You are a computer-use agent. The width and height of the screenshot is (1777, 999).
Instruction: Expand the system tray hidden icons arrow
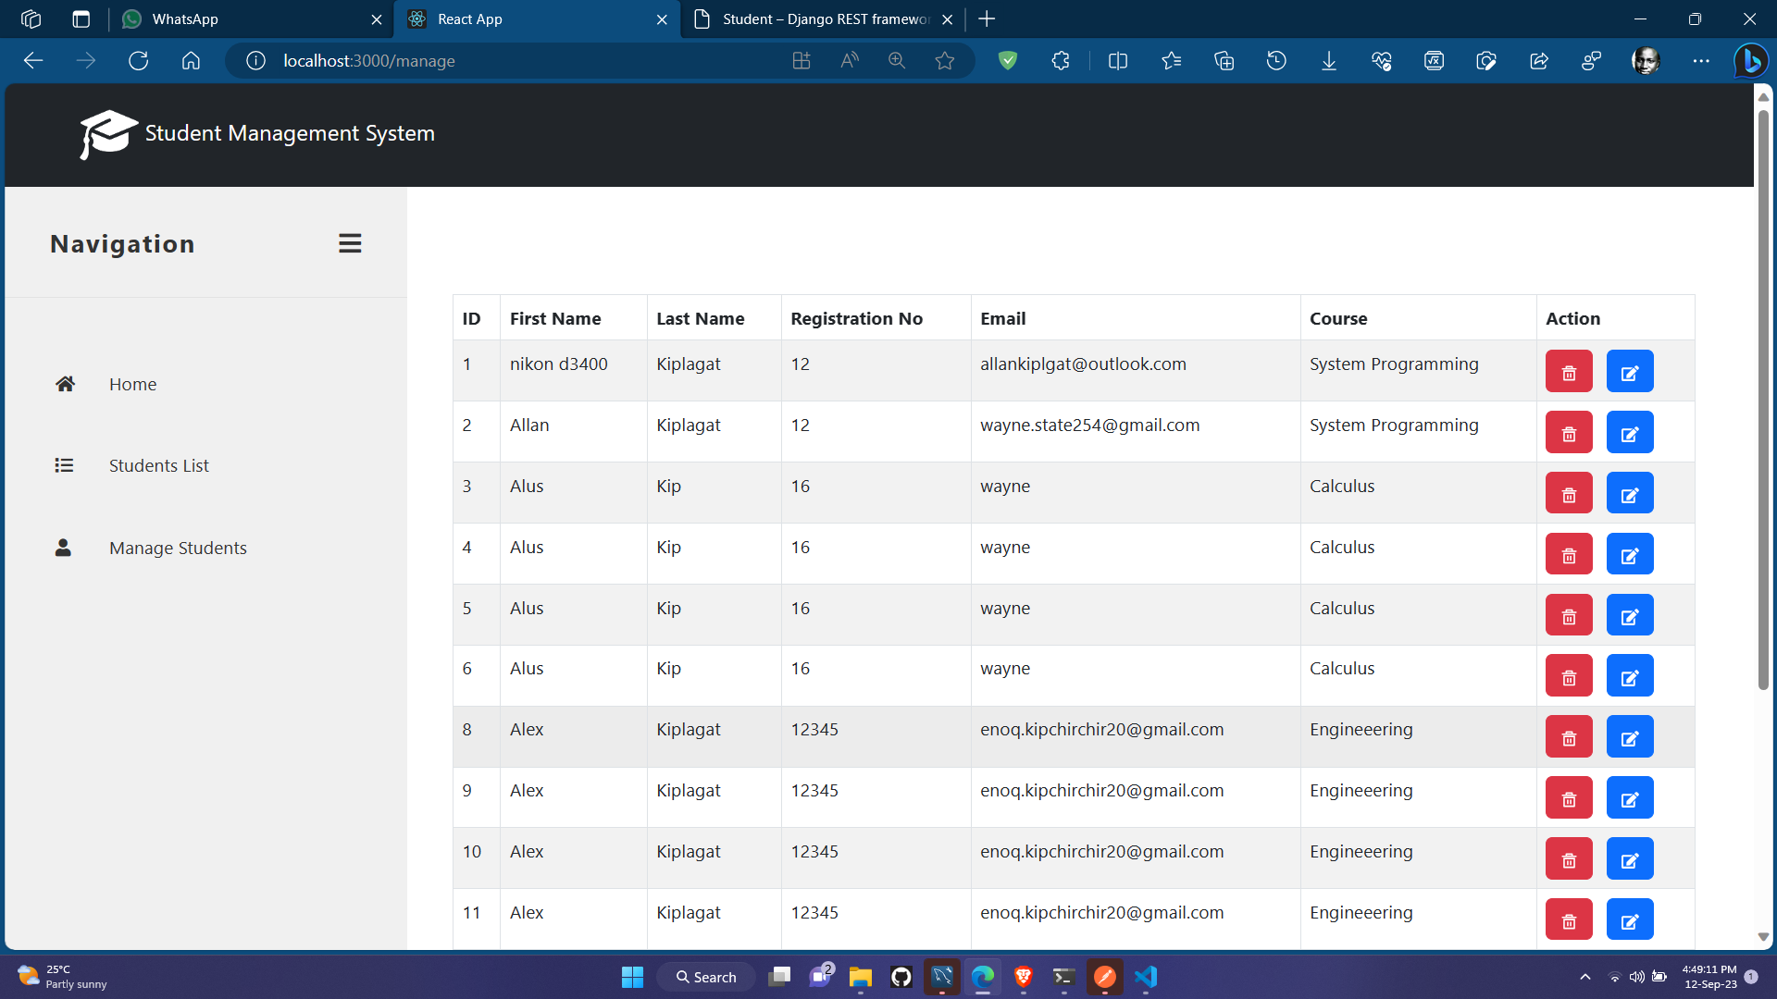click(1584, 976)
